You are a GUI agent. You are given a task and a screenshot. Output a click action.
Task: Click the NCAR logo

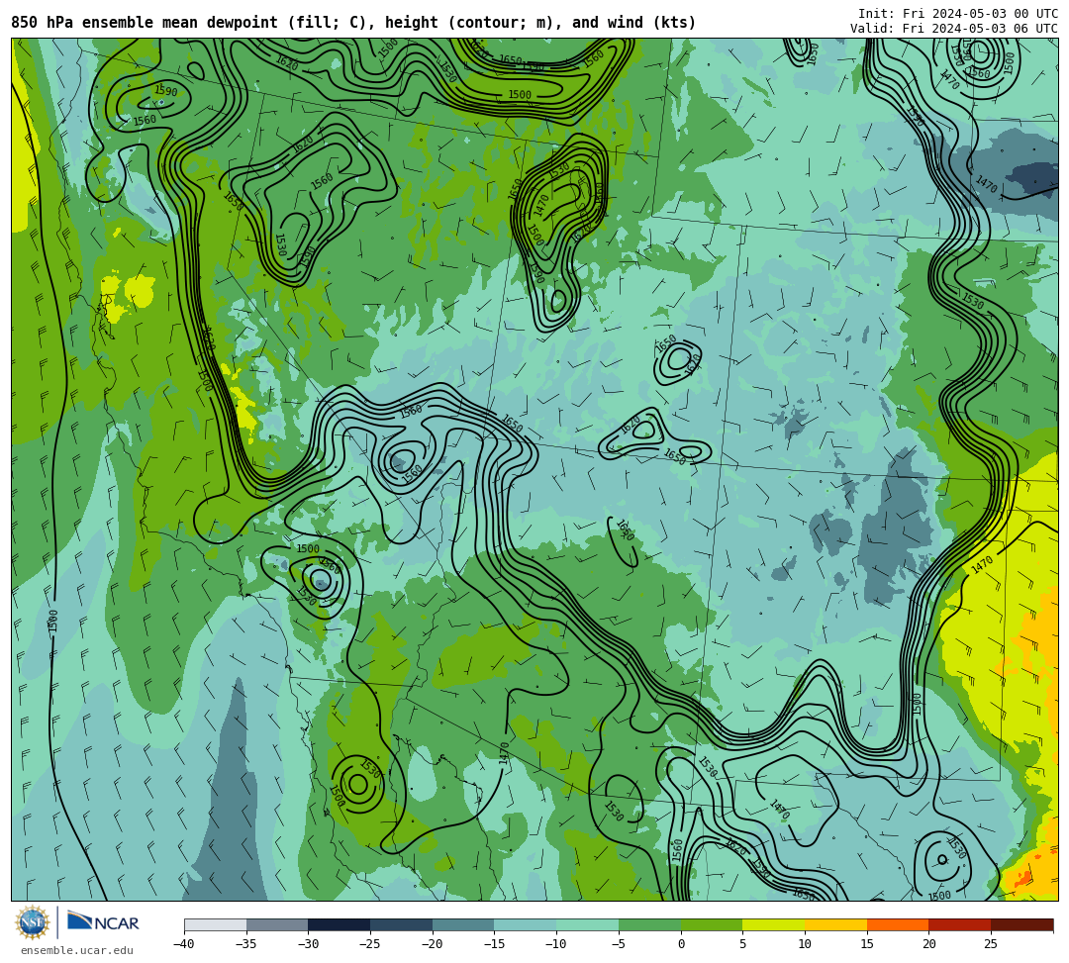(x=103, y=922)
